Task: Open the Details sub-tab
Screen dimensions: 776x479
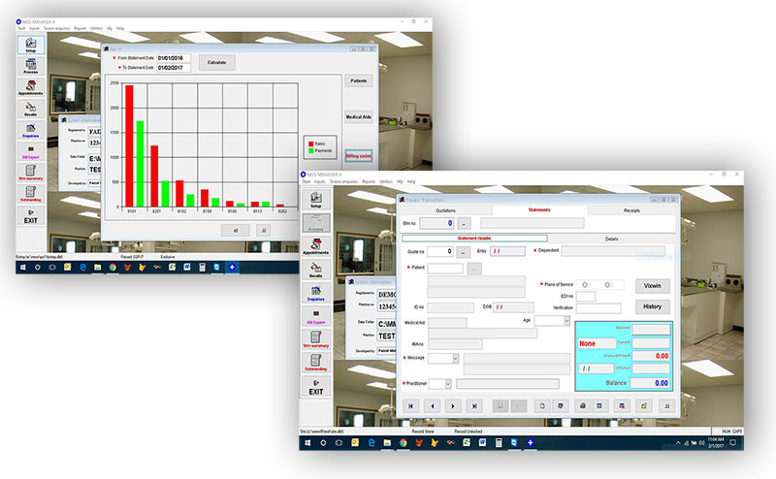Action: (x=611, y=238)
